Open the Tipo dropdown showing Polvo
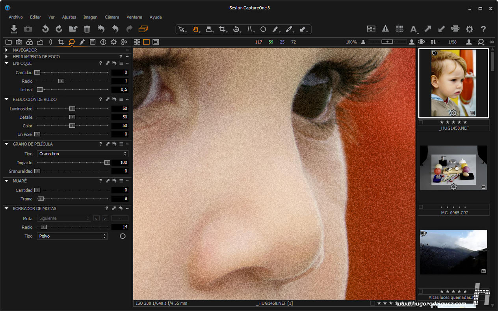The height and width of the screenshot is (311, 498). [72, 236]
